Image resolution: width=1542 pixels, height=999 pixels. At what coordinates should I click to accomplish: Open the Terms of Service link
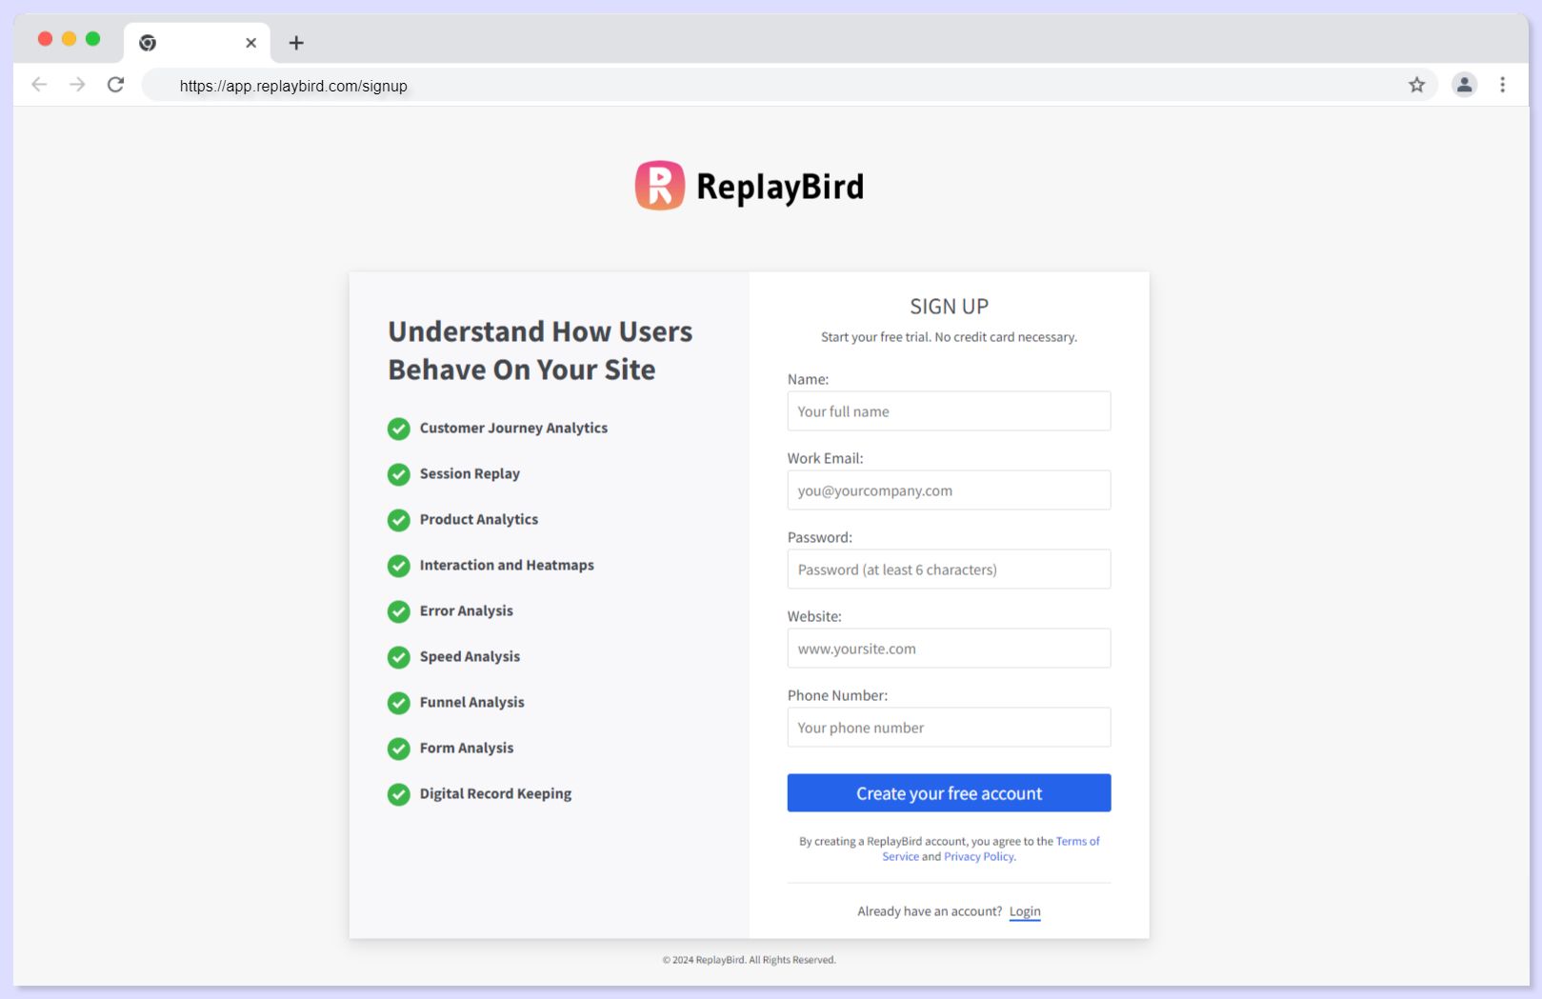(1077, 842)
